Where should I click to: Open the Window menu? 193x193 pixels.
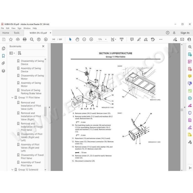[x=27, y=28]
